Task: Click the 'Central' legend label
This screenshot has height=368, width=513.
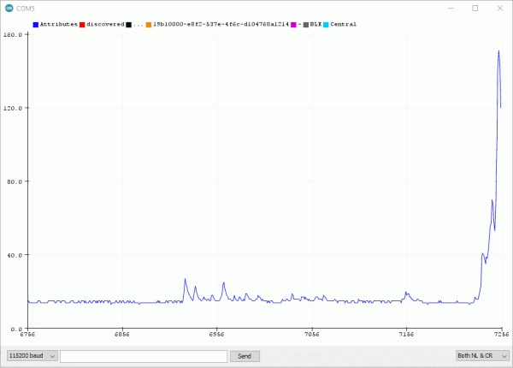Action: click(x=343, y=24)
